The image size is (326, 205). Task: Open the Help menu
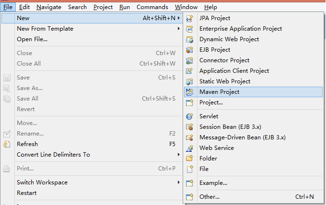point(210,7)
